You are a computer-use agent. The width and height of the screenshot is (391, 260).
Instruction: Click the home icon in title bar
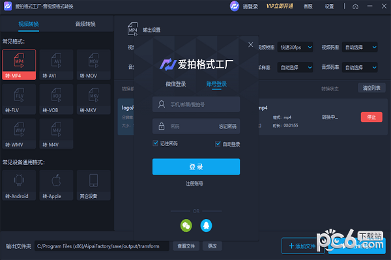(355, 7)
